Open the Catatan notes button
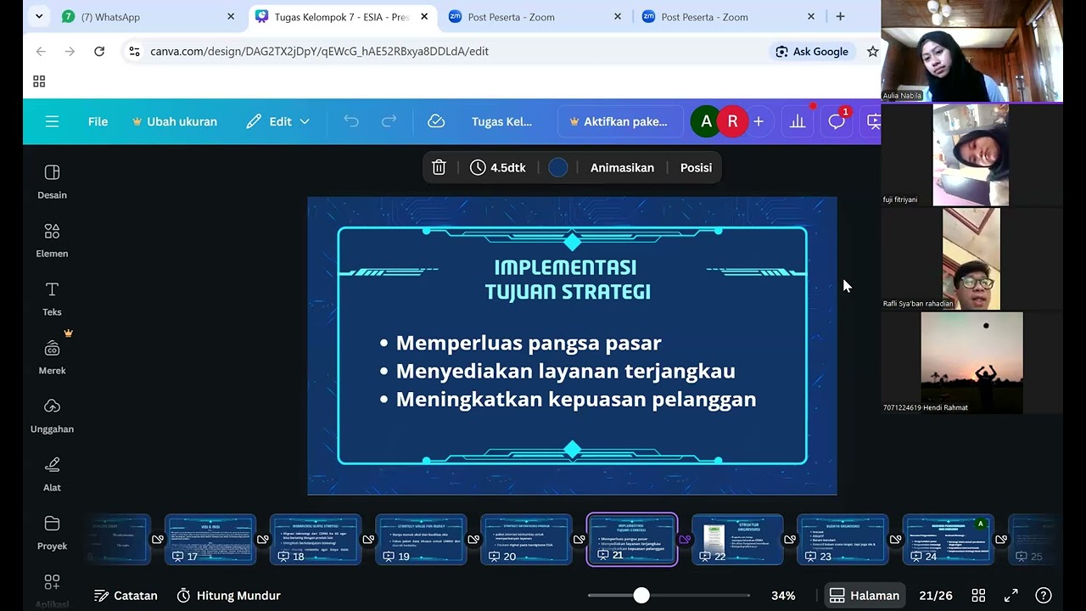The height and width of the screenshot is (611, 1086). tap(126, 596)
